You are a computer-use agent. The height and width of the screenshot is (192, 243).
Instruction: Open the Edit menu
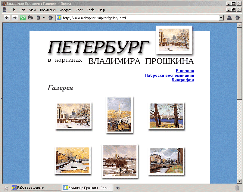click(22, 10)
